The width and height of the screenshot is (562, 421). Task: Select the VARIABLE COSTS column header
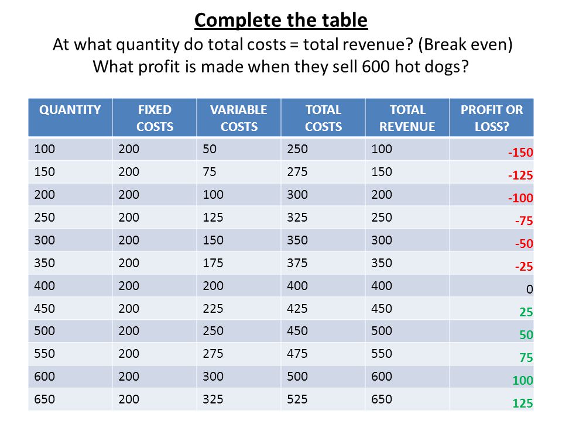click(239, 118)
